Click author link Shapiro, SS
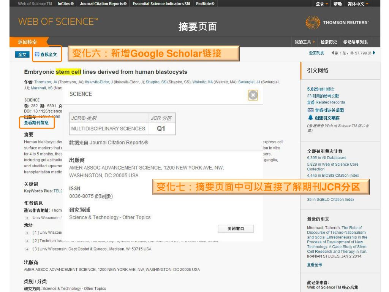 point(156,82)
